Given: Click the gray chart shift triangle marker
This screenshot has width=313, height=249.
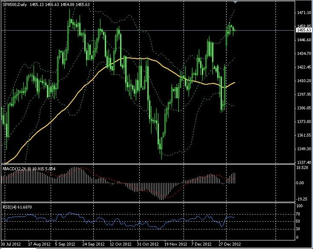Looking at the screenshot, I should click(x=235, y=2).
